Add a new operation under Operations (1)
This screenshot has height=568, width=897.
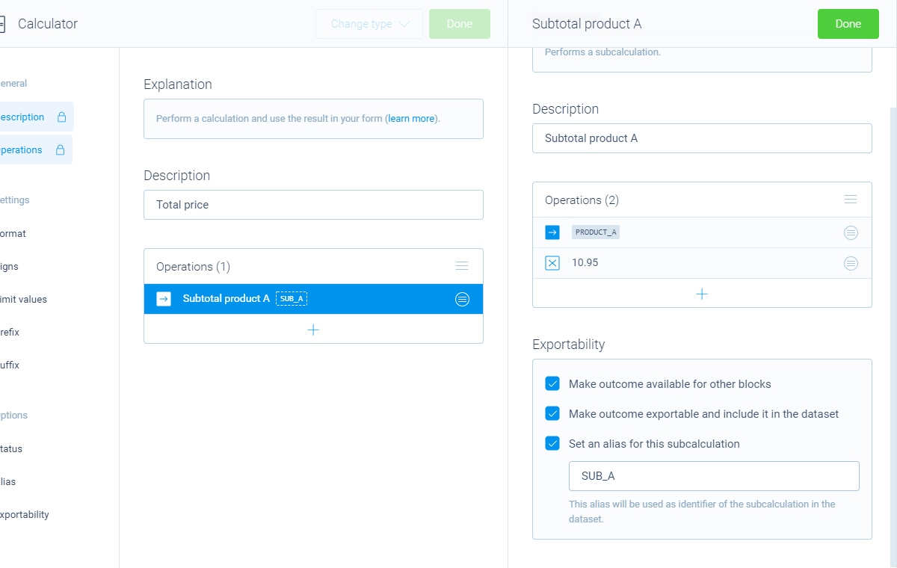pyautogui.click(x=313, y=330)
